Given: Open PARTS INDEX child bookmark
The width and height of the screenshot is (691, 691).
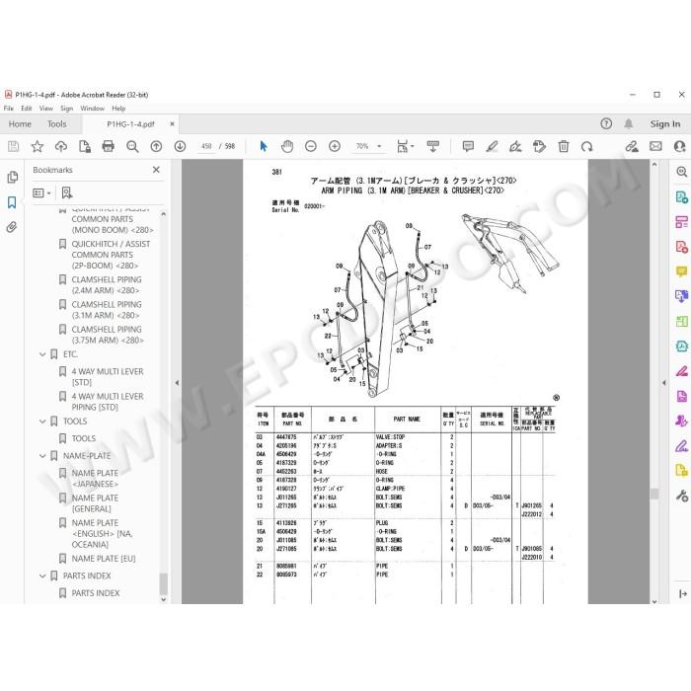Looking at the screenshot, I should [96, 593].
